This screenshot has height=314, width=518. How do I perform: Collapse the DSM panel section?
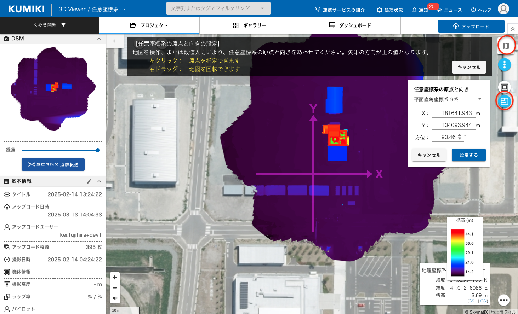[x=99, y=39]
